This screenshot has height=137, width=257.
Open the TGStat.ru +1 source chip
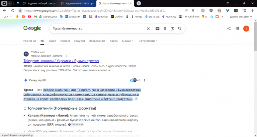(76, 125)
